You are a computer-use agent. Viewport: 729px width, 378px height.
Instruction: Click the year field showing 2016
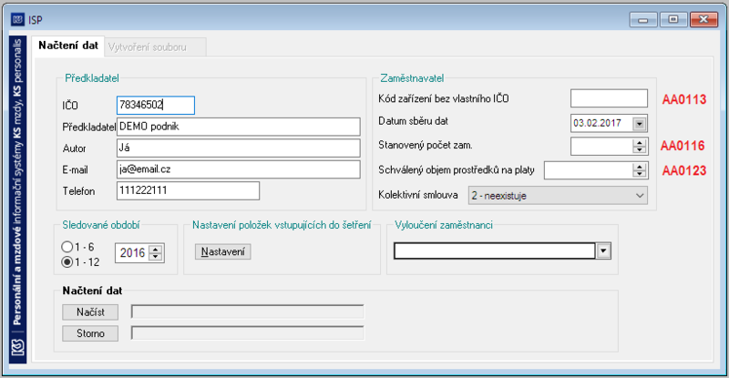pos(132,253)
